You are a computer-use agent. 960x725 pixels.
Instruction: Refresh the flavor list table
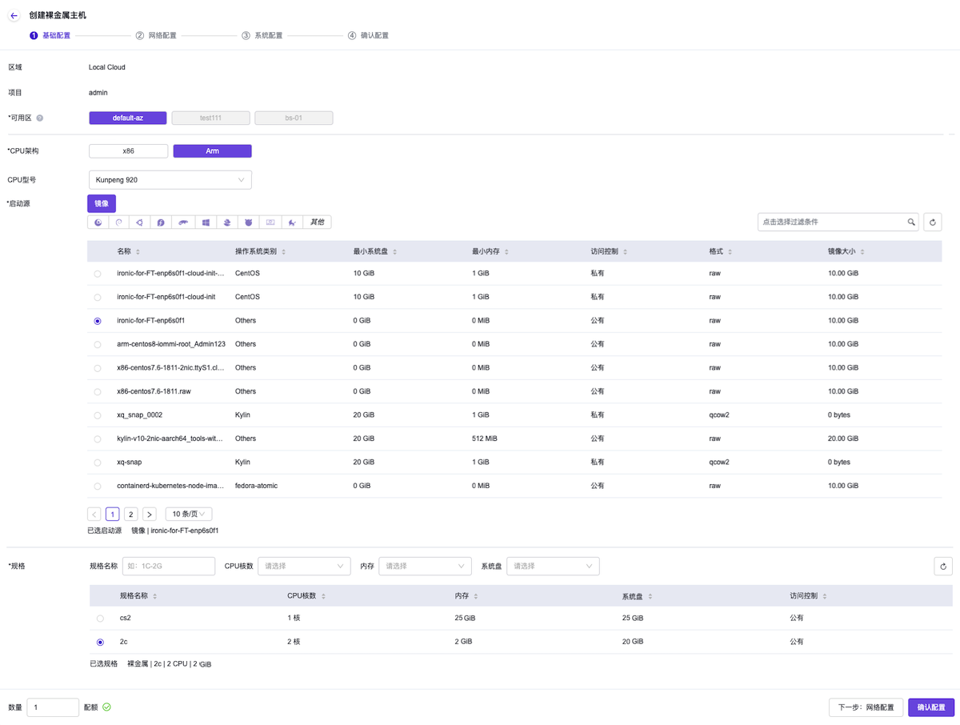click(943, 567)
